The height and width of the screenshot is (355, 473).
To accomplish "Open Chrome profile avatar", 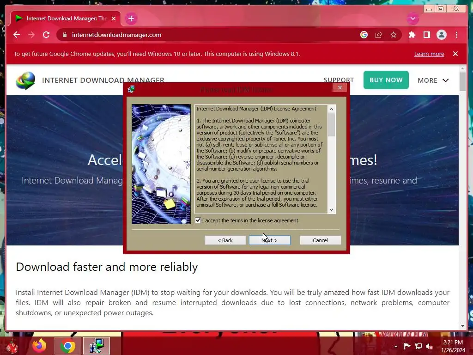I will [x=441, y=35].
